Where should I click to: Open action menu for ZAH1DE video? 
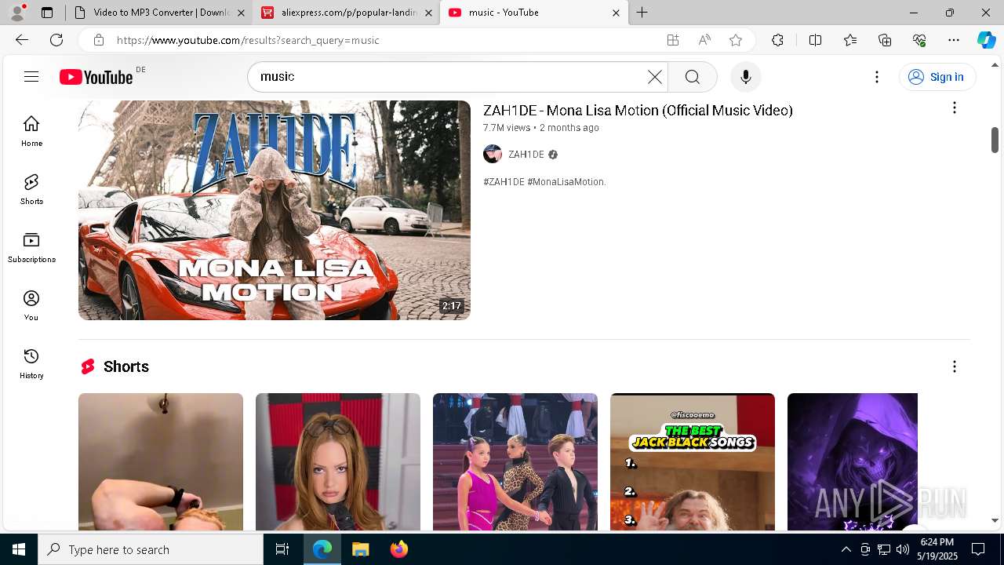click(x=954, y=108)
